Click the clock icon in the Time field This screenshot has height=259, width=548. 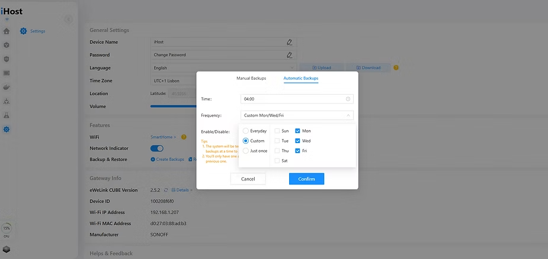tap(348, 99)
